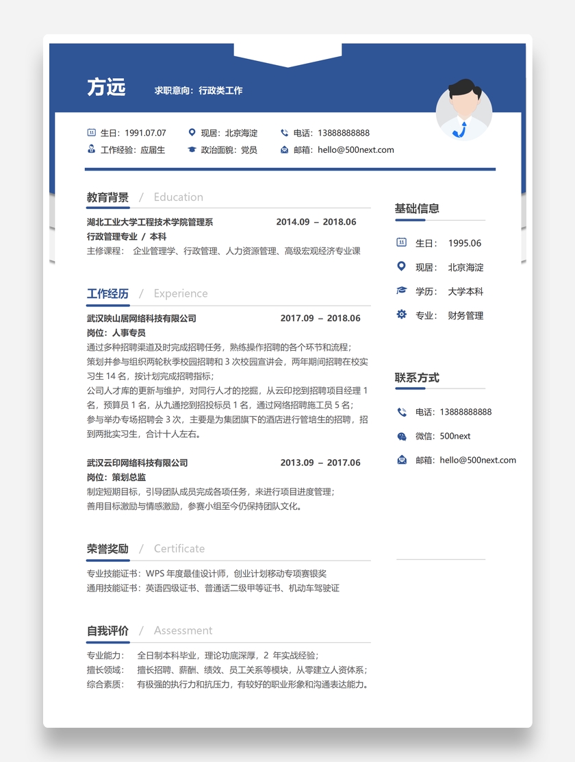Click the WeChat icon beside 微信: 500next
The image size is (575, 762).
pyautogui.click(x=402, y=436)
